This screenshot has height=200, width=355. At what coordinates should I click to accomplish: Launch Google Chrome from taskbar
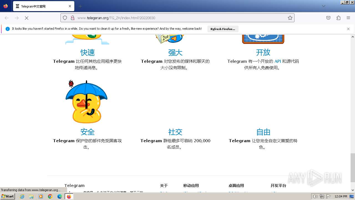point(50,196)
